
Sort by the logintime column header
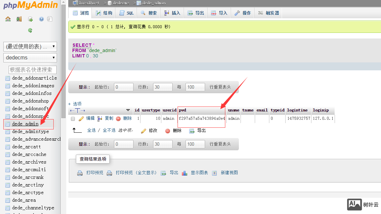(297, 110)
